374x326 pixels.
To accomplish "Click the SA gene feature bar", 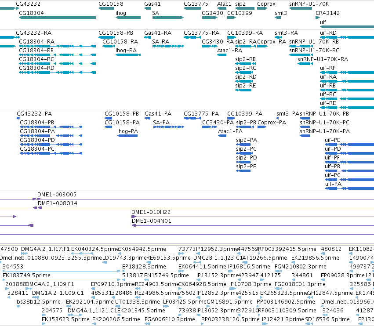I will coord(168,18).
